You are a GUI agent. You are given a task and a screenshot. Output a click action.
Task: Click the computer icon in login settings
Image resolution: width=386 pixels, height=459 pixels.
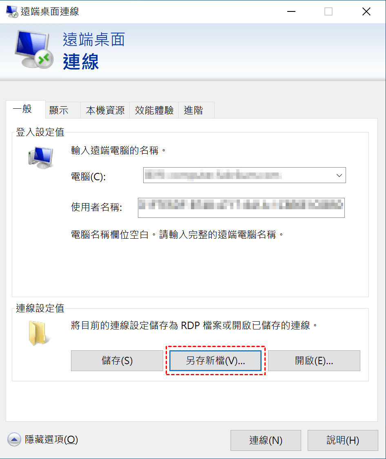(41, 157)
